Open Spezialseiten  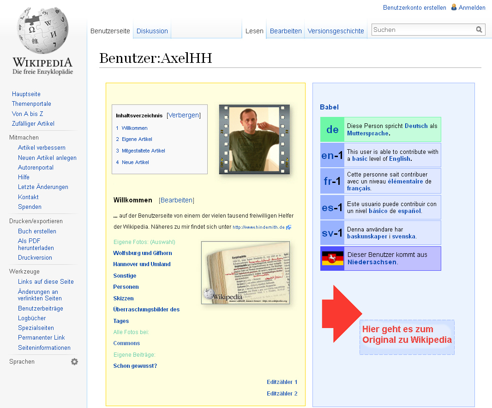coord(36,328)
